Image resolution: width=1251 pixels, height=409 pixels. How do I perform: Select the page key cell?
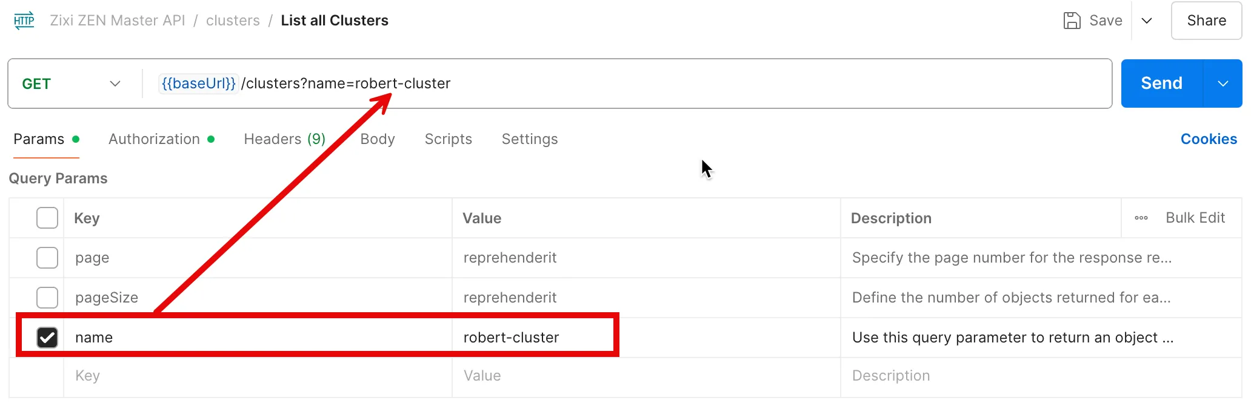coord(258,258)
